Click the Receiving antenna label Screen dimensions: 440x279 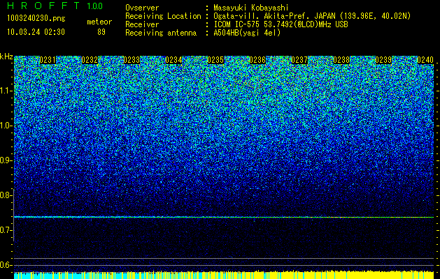click(161, 33)
